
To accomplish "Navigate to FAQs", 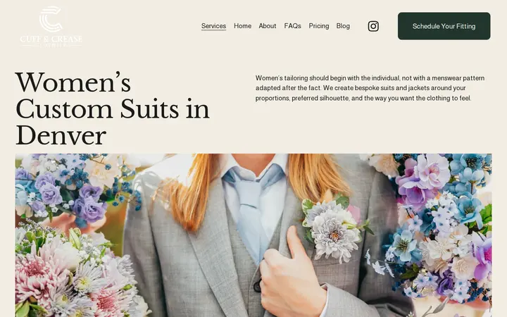I will 293,26.
